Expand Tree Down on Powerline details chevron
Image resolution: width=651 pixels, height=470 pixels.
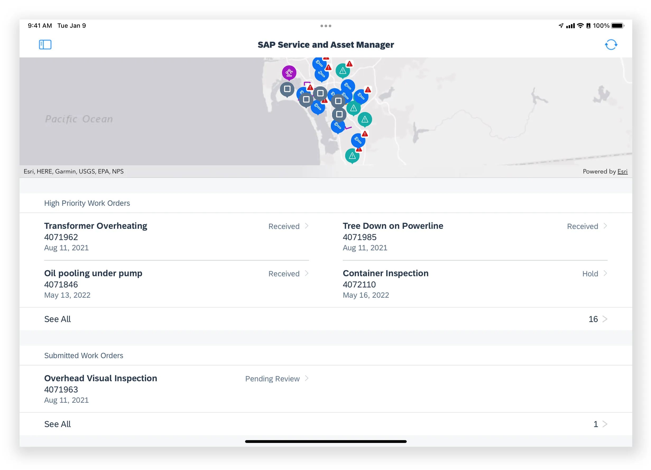605,226
